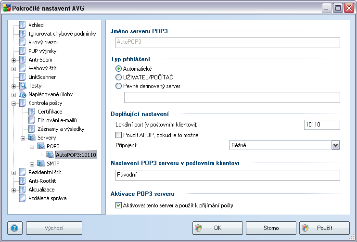Confirm settings with the OK button
The width and height of the screenshot is (357, 242).
tap(217, 228)
